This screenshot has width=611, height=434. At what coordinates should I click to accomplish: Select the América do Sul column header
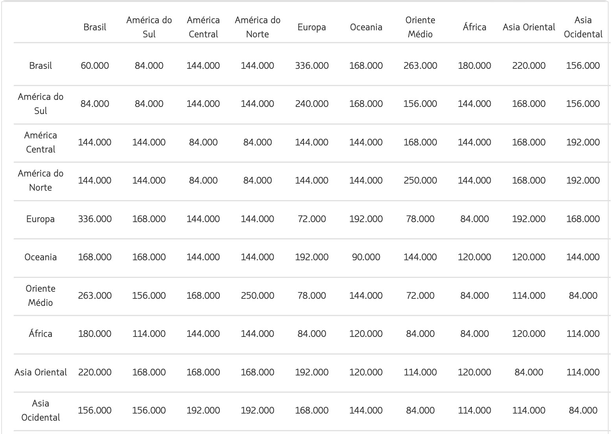(x=149, y=27)
